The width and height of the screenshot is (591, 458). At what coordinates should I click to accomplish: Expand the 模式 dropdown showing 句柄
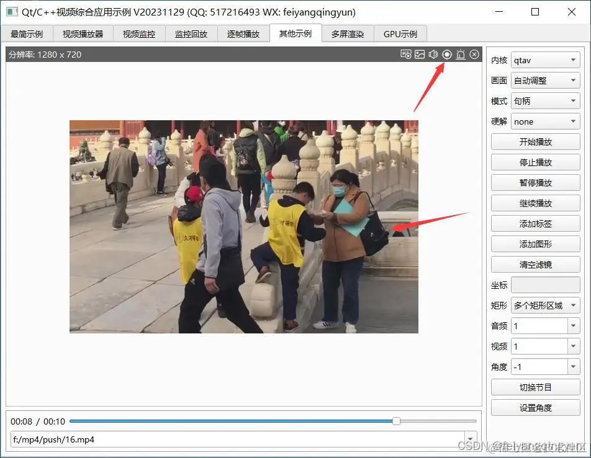(546, 101)
